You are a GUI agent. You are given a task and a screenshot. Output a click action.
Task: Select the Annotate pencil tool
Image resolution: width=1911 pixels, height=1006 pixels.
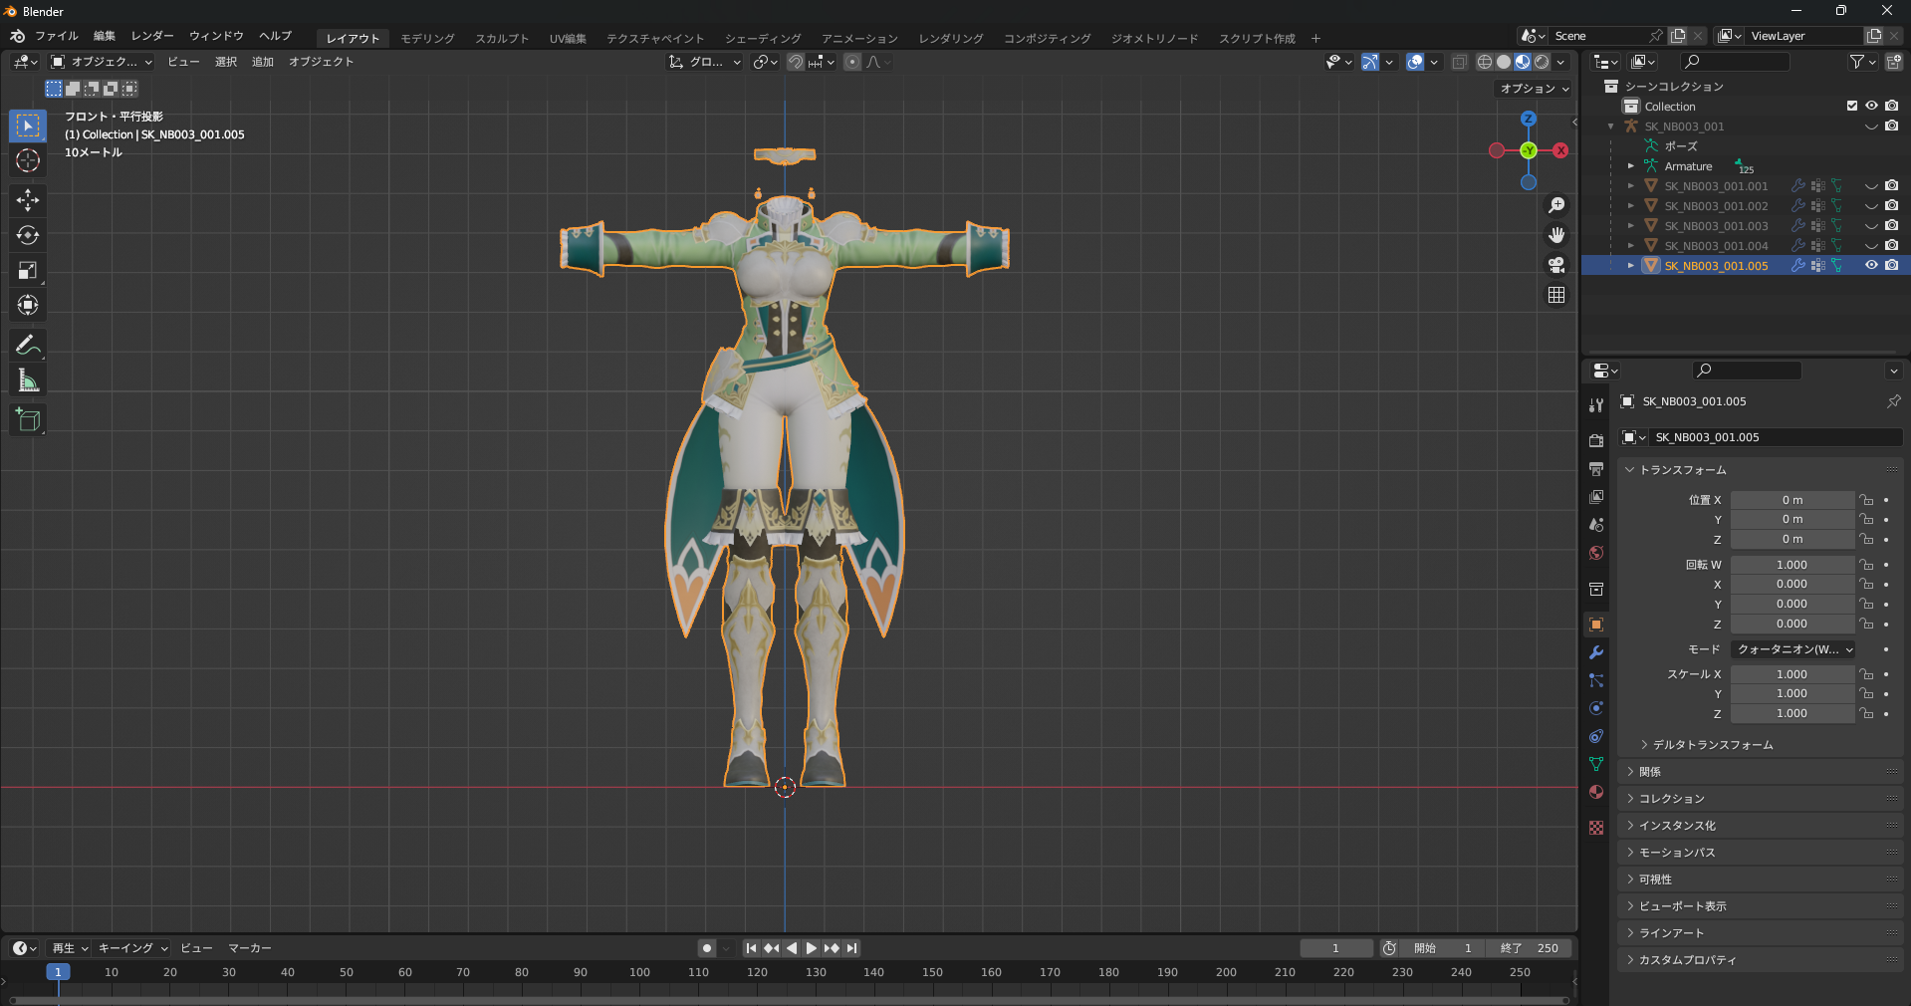(x=28, y=346)
